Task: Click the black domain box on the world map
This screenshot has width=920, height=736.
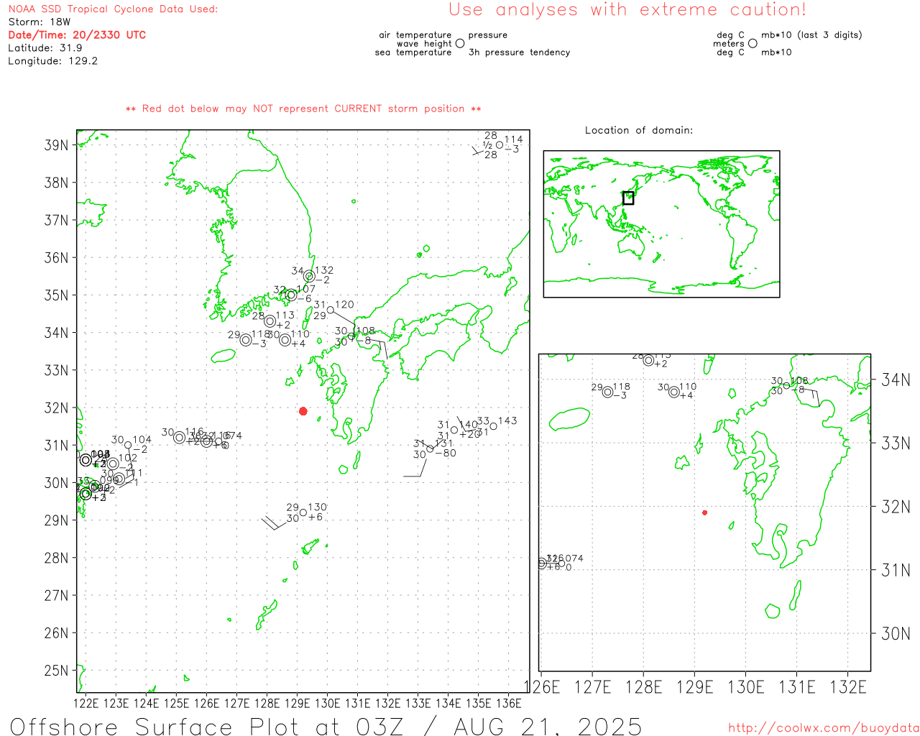Action: coord(628,198)
